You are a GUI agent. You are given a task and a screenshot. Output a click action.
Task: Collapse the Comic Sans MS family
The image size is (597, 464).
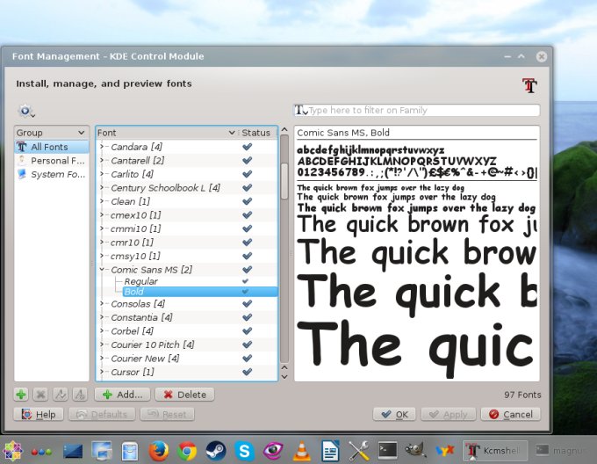pyautogui.click(x=102, y=269)
